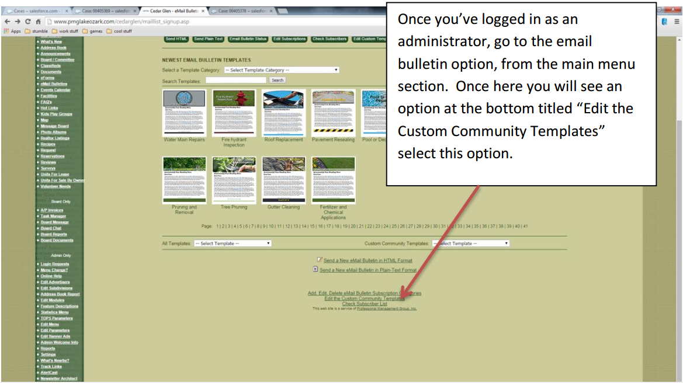Click the document icon beside the Plain-Text bulletin link
683x383 pixels.
[x=316, y=269]
